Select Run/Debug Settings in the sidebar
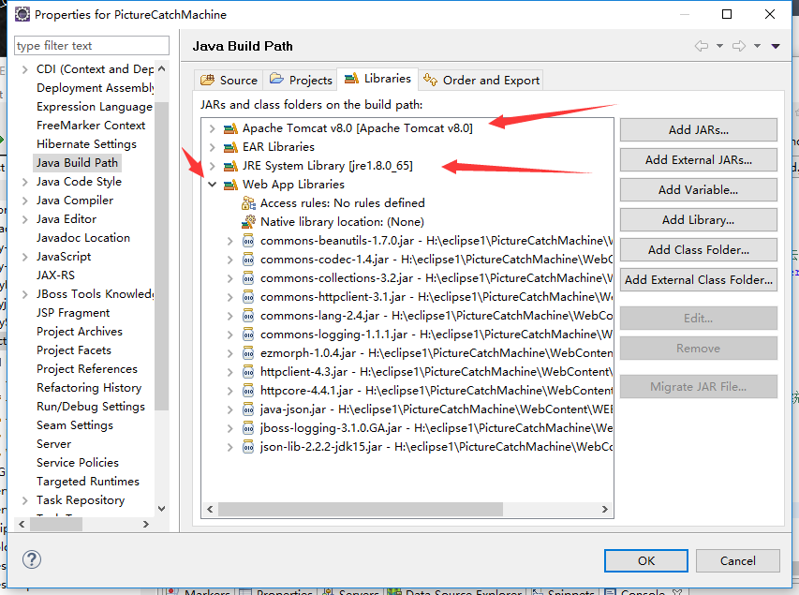 click(91, 407)
